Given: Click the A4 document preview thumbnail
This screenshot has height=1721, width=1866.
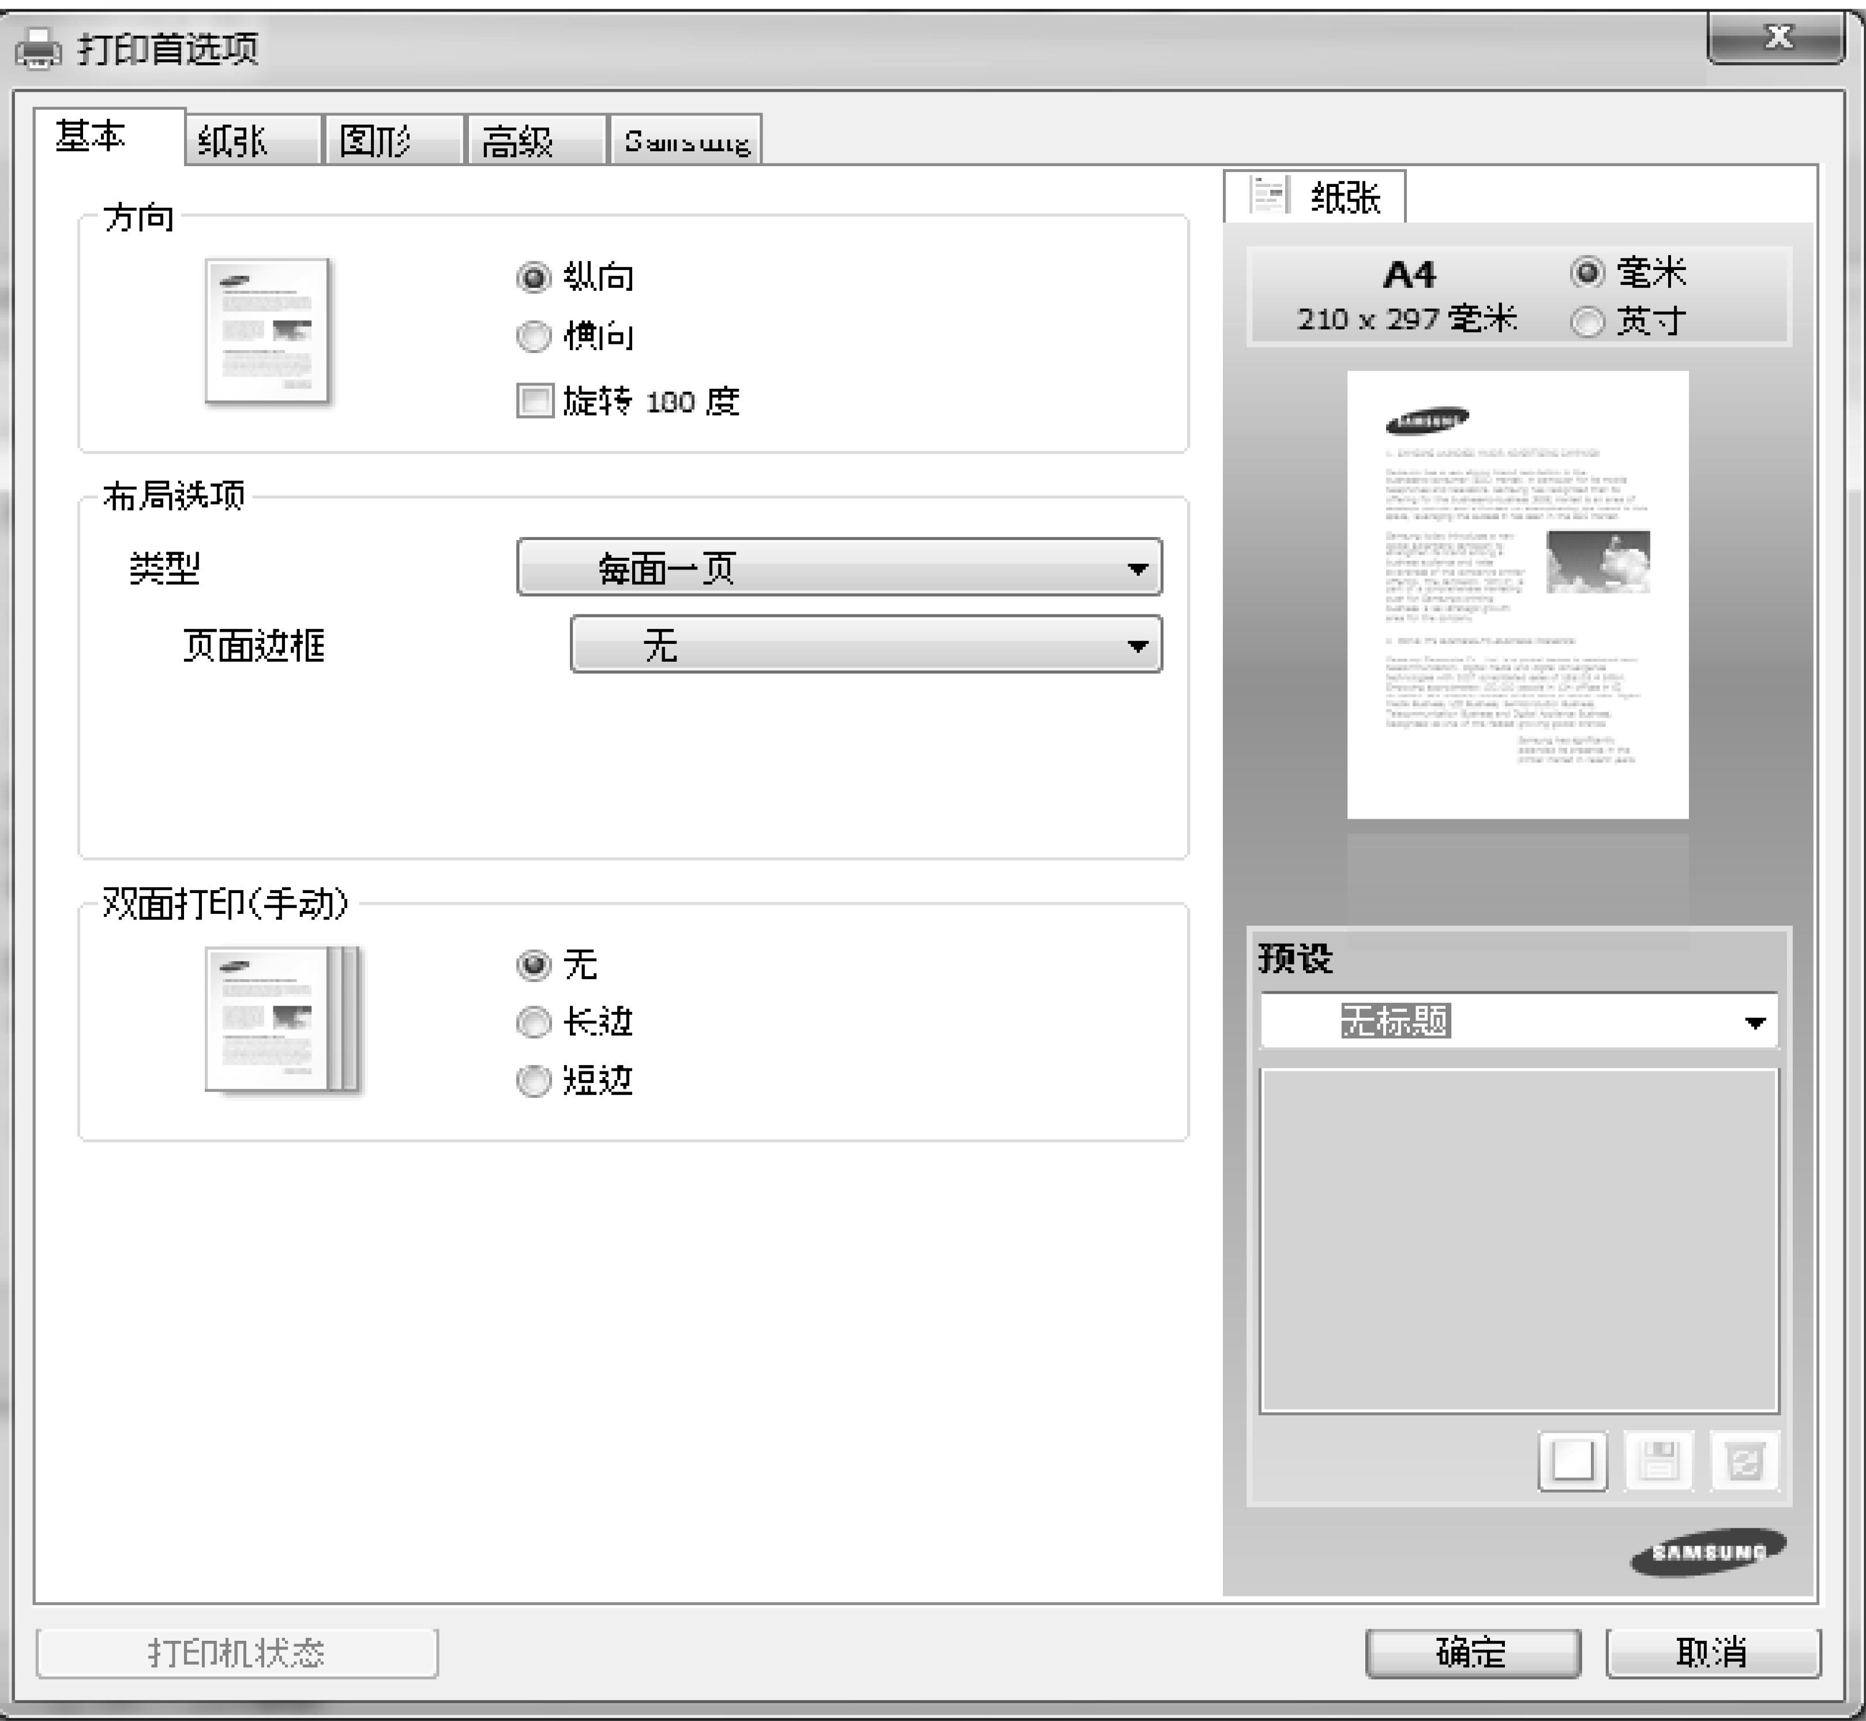Looking at the screenshot, I should [x=1517, y=595].
